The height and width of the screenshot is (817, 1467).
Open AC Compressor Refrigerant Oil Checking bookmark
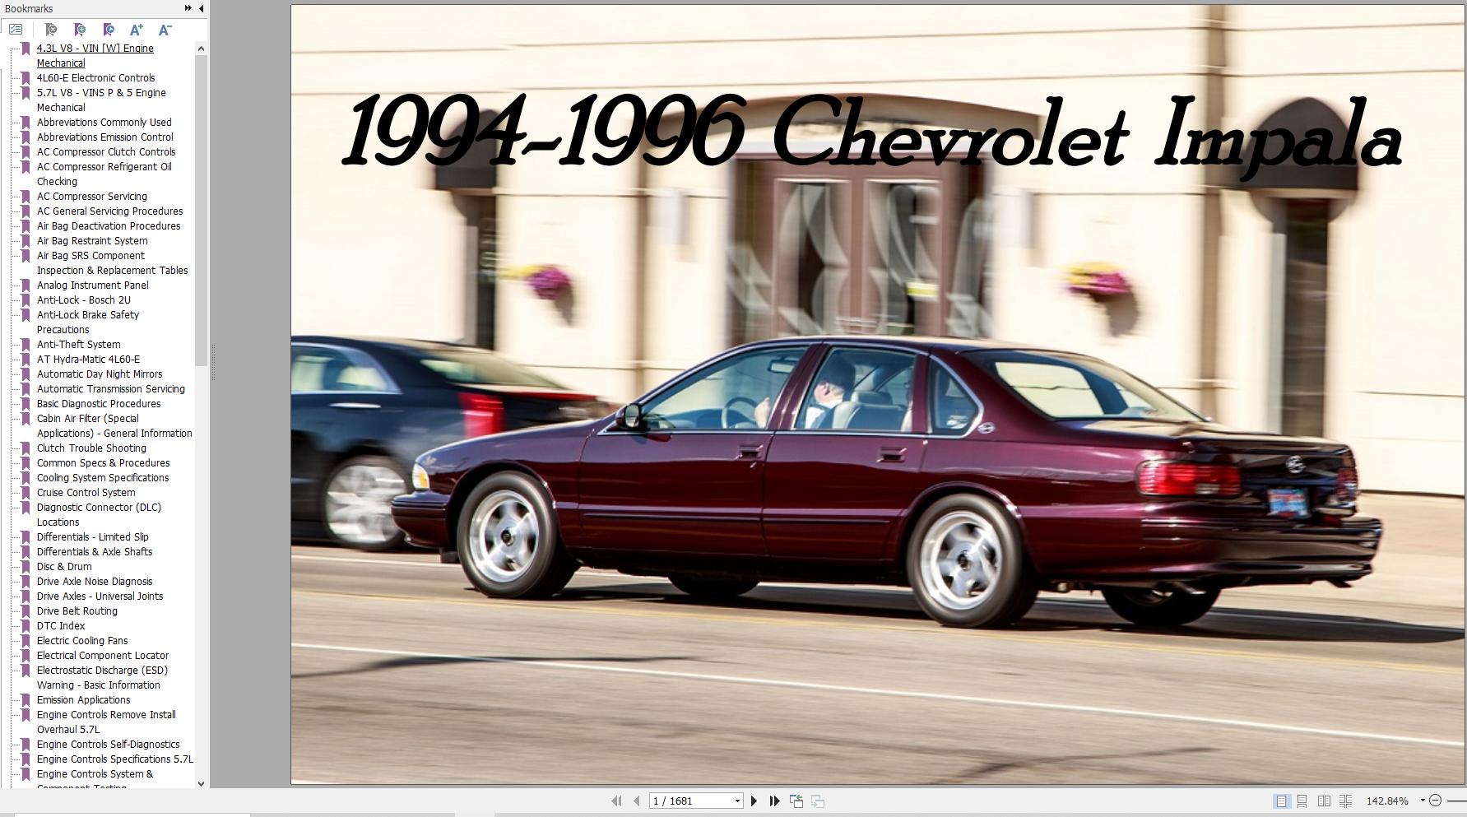click(104, 174)
